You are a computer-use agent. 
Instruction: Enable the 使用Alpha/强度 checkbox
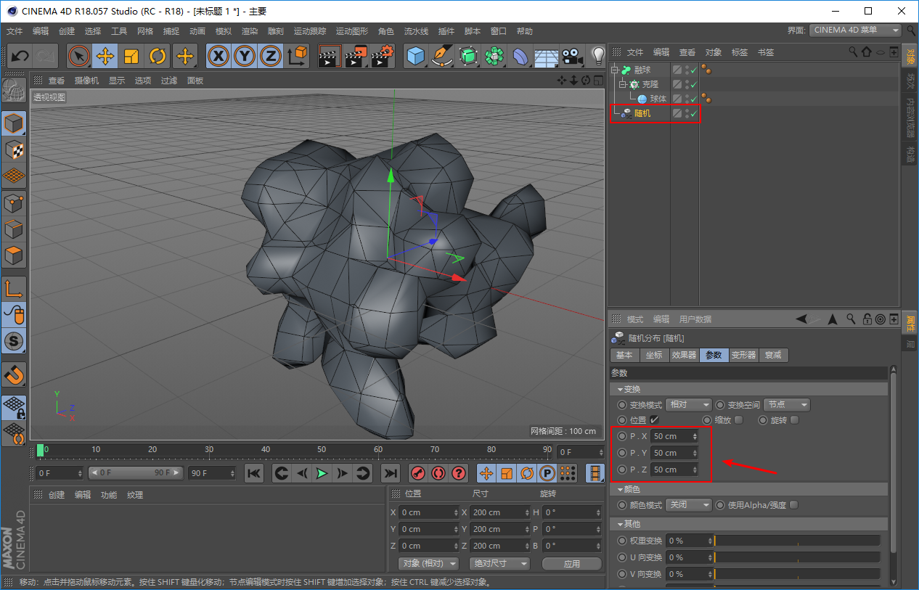[x=793, y=505]
